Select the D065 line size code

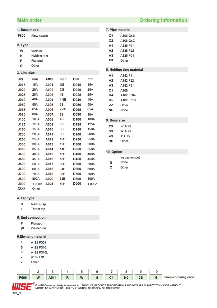coord(77,110)
